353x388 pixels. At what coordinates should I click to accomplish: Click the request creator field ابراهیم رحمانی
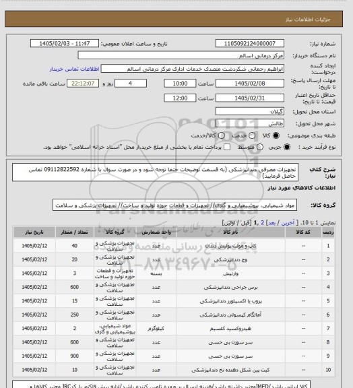[x=193, y=69]
